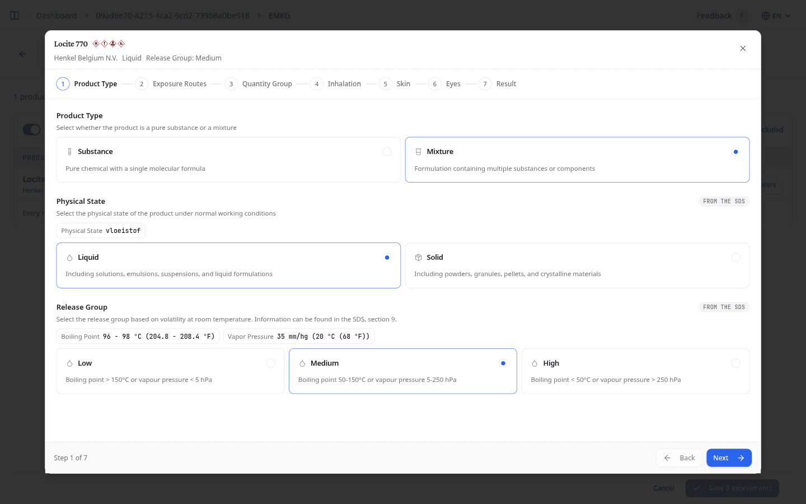Click the Back button
The image size is (806, 504).
[679, 458]
